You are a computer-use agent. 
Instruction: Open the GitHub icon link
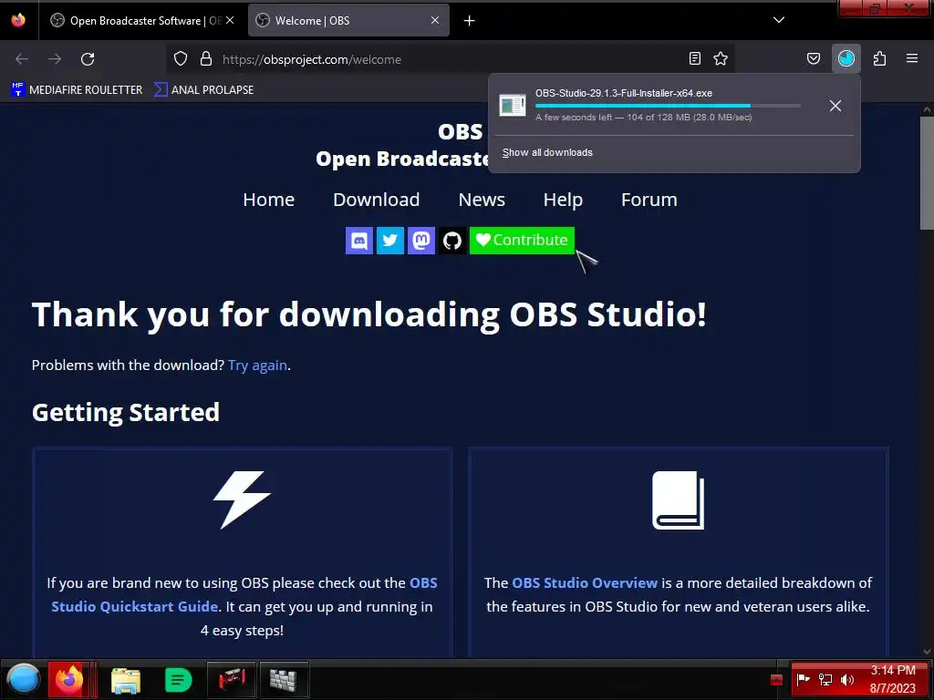click(x=452, y=241)
